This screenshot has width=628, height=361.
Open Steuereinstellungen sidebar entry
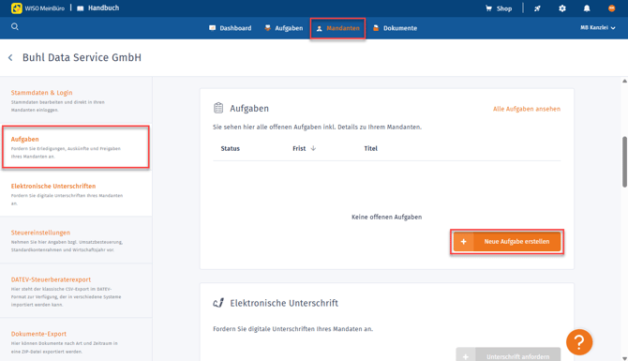click(x=76, y=240)
